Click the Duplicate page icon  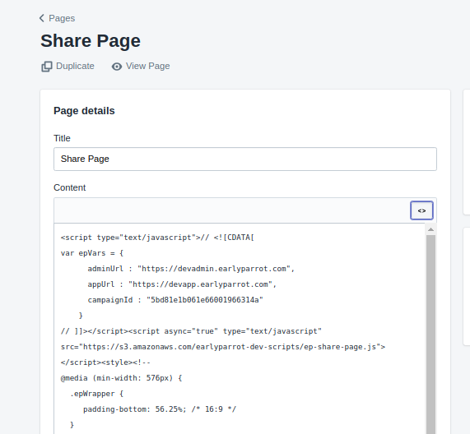47,66
